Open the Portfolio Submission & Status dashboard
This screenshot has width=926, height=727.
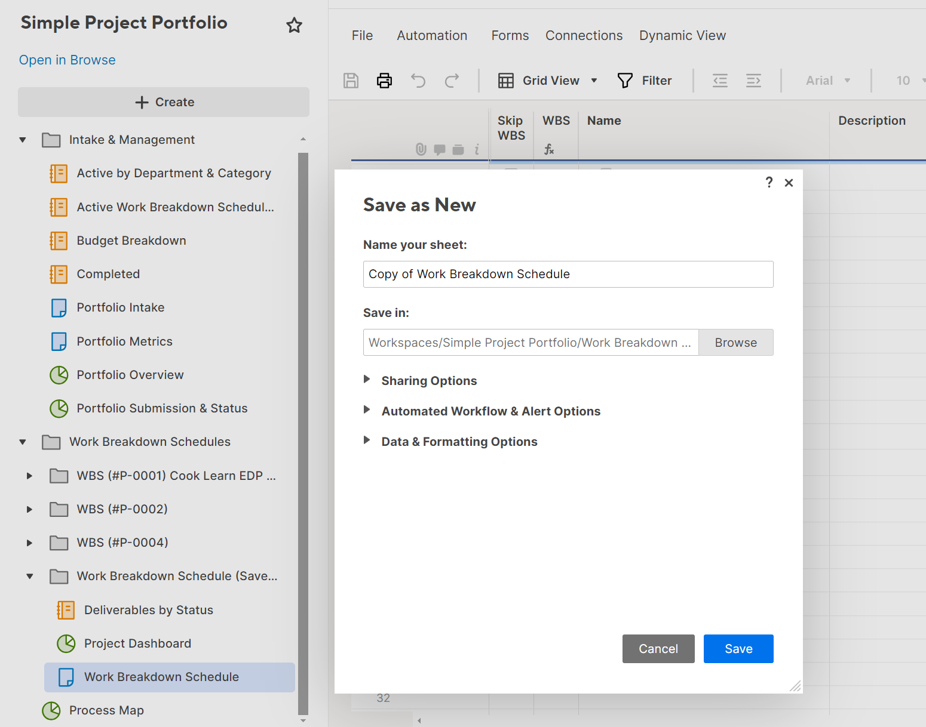click(x=149, y=408)
